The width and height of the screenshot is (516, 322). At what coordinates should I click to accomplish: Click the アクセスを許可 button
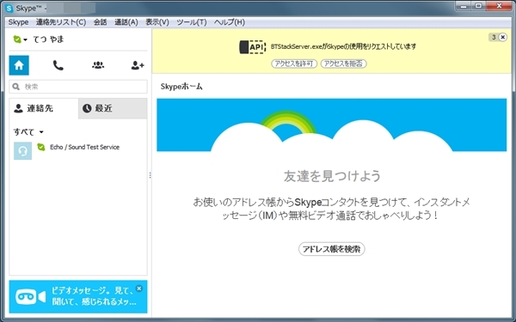click(x=294, y=64)
